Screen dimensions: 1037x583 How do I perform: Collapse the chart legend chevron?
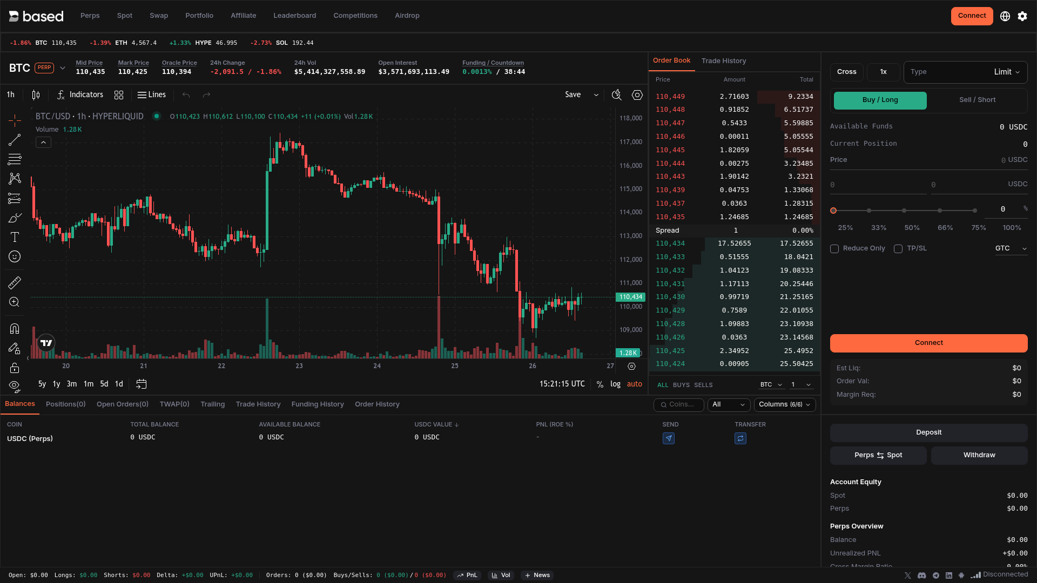pyautogui.click(x=43, y=143)
